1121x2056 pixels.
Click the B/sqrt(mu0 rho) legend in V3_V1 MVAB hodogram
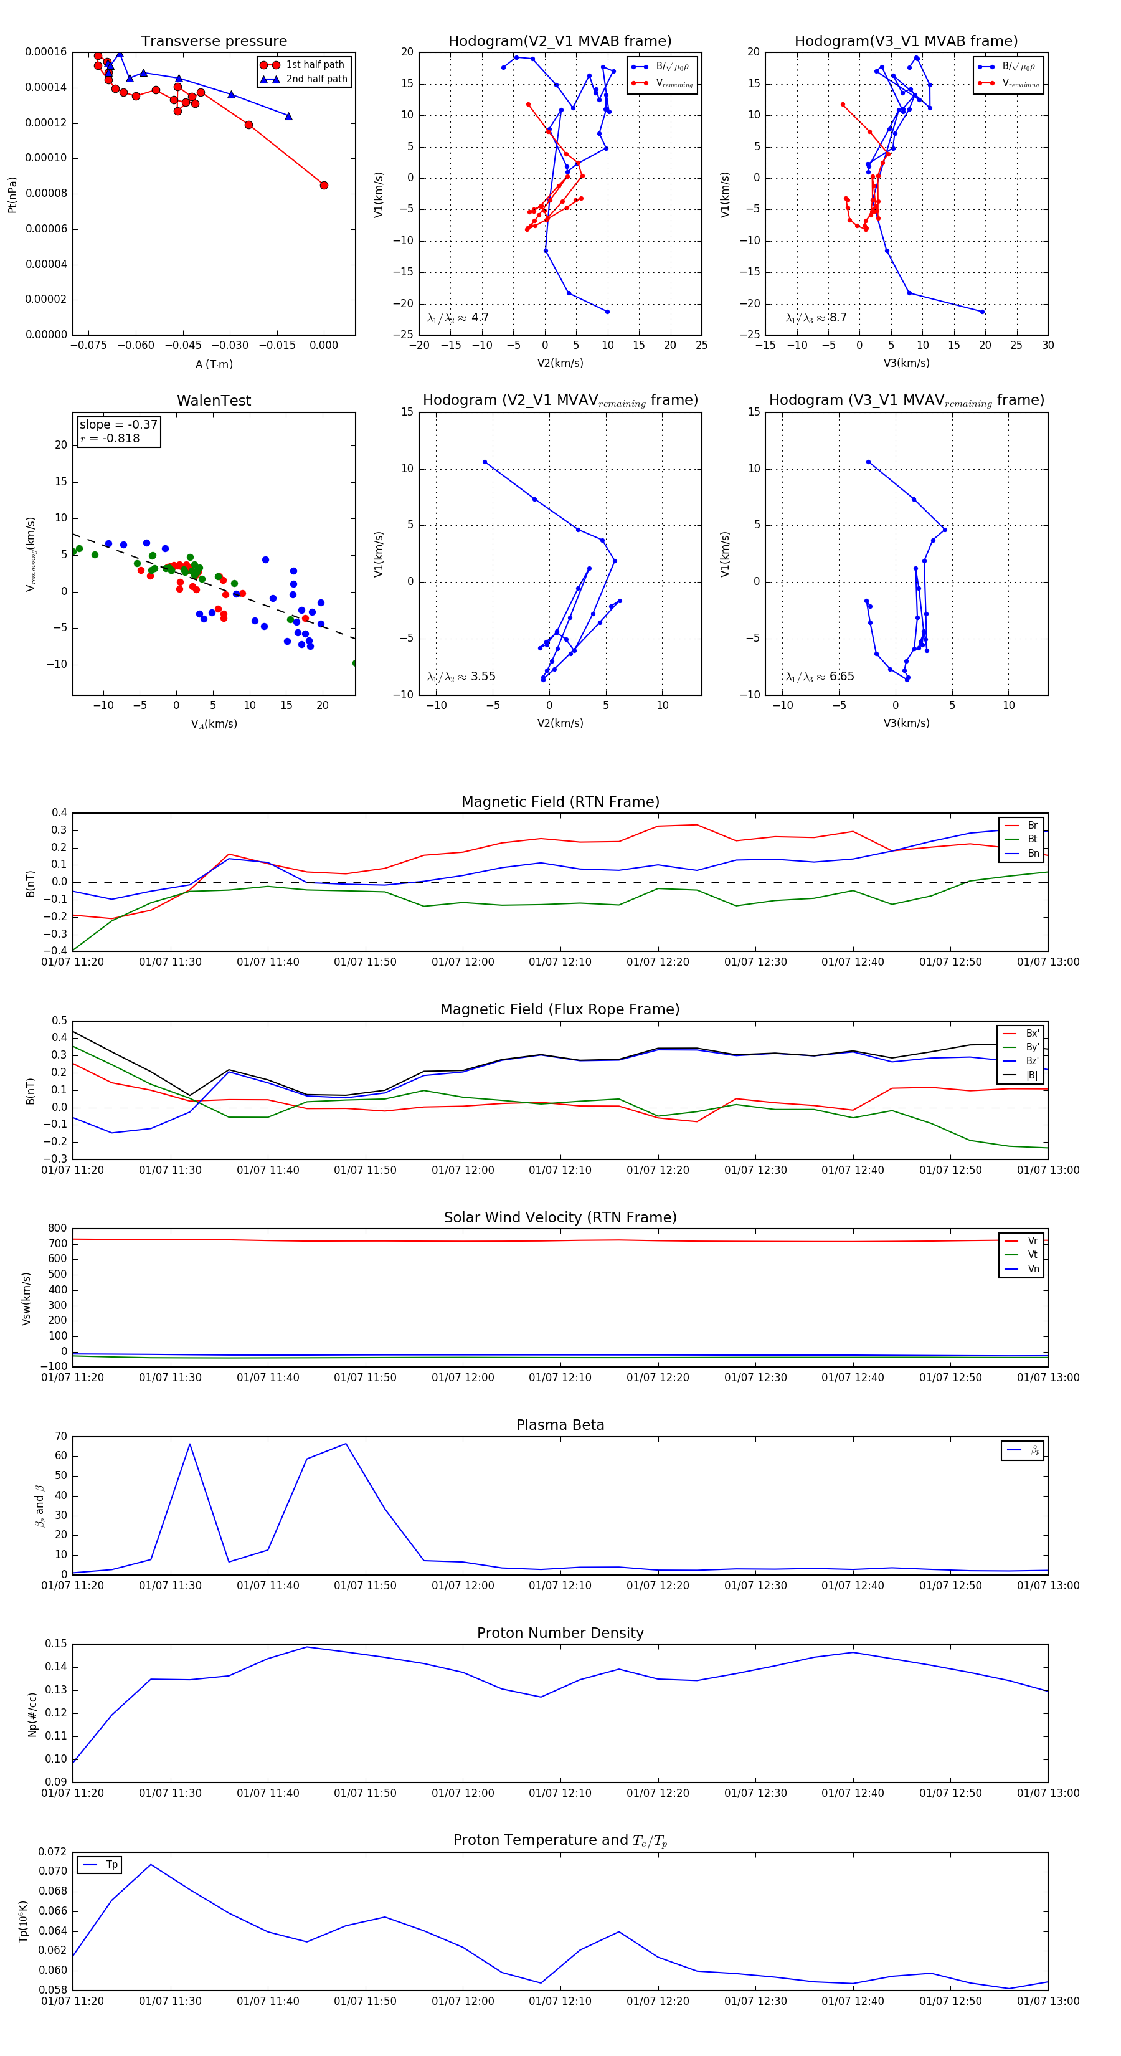(x=1008, y=67)
